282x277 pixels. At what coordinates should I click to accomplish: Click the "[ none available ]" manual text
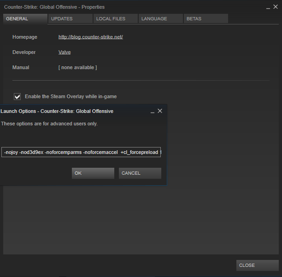point(78,67)
